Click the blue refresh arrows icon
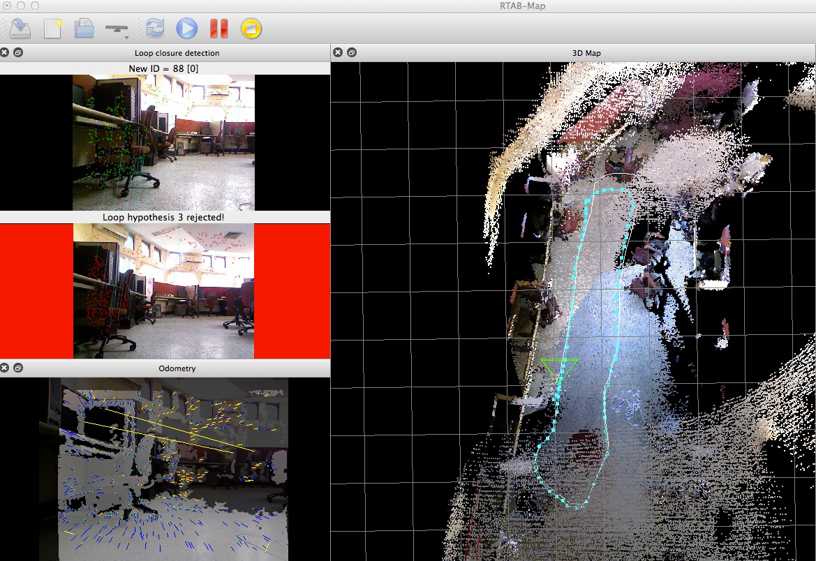 (154, 29)
